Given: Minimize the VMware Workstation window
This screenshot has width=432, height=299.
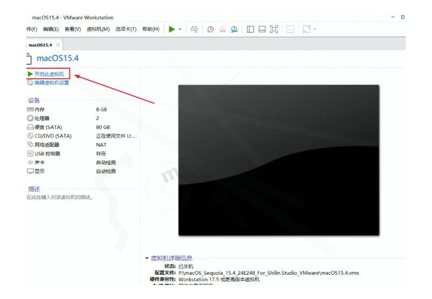Looking at the screenshot, I should point(393,17).
